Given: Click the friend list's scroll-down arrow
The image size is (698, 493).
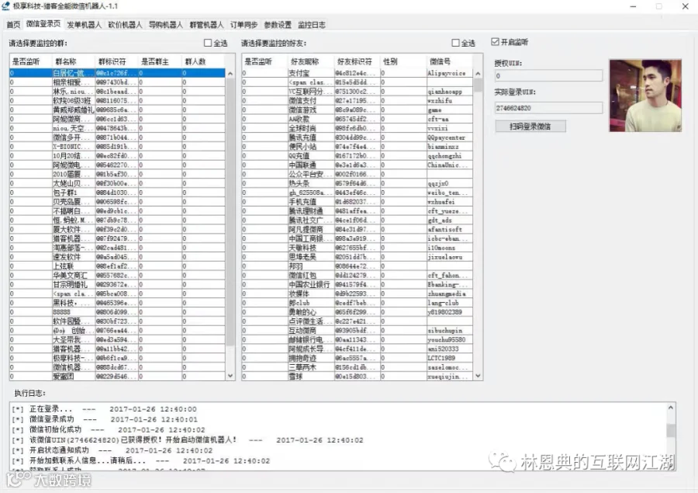Looking at the screenshot, I should (478, 376).
